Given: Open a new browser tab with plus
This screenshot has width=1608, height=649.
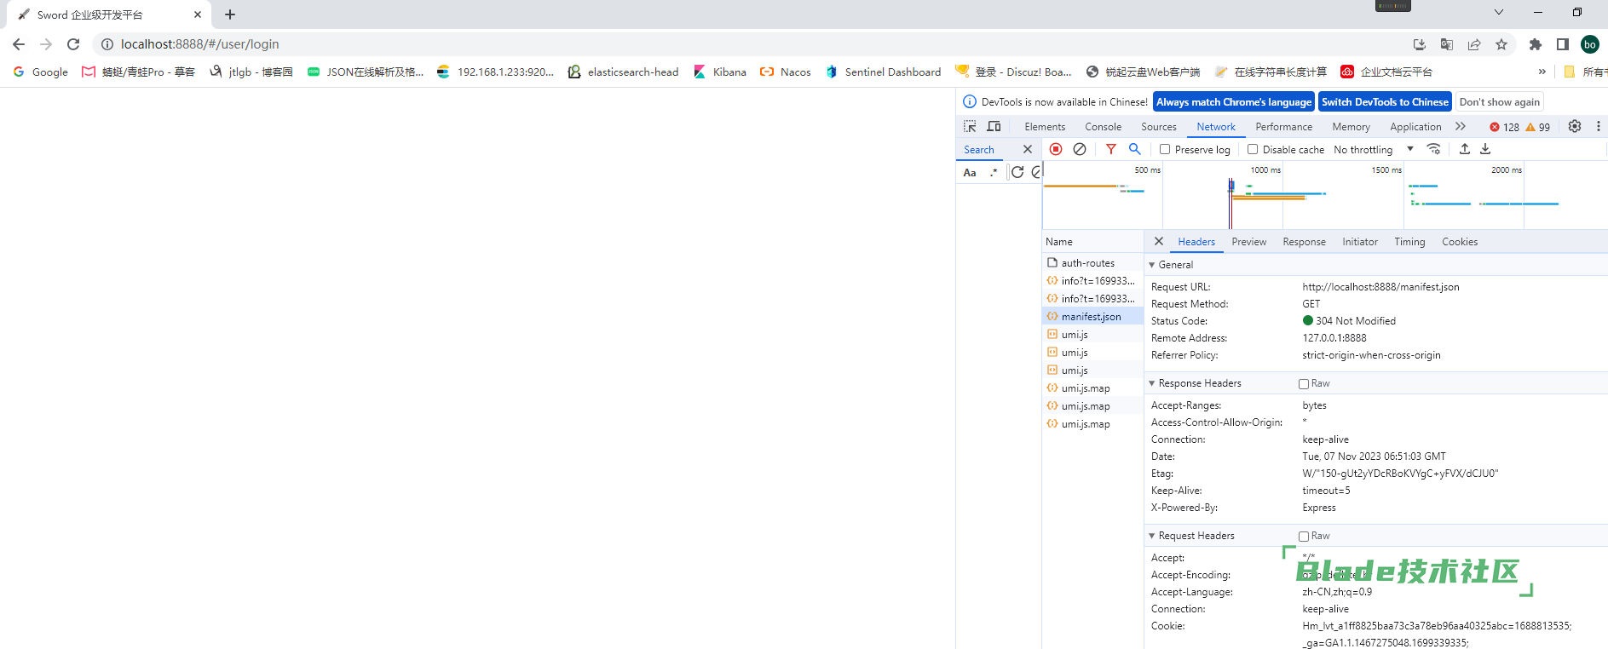Looking at the screenshot, I should tap(230, 14).
